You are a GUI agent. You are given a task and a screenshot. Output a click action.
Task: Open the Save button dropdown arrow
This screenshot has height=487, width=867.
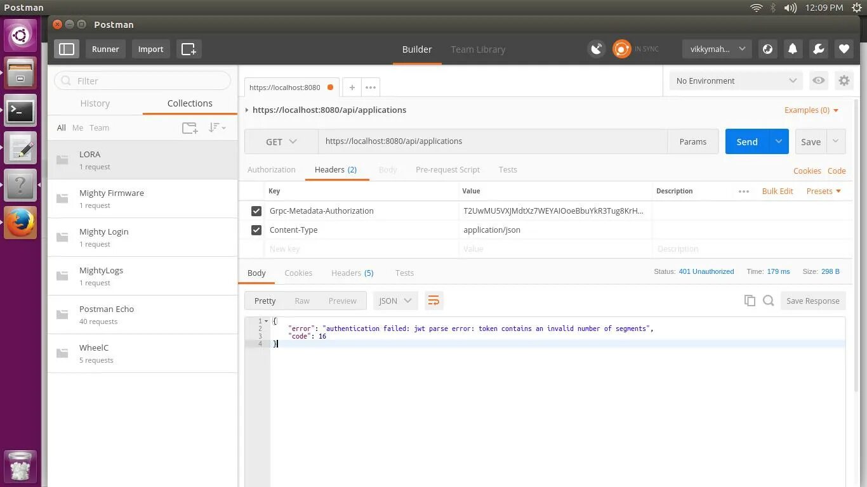835,141
